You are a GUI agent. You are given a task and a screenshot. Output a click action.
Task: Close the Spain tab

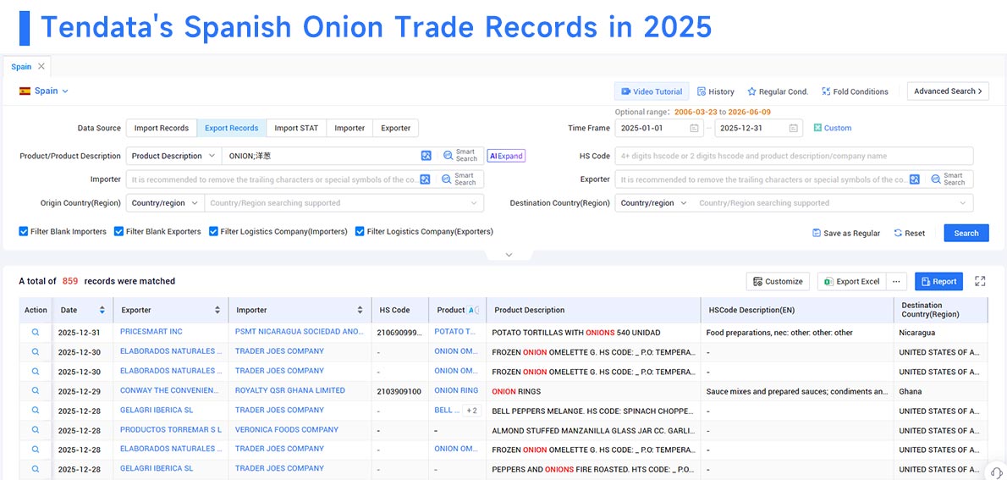41,66
